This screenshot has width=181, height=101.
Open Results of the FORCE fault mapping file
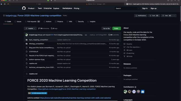pos(42,56)
